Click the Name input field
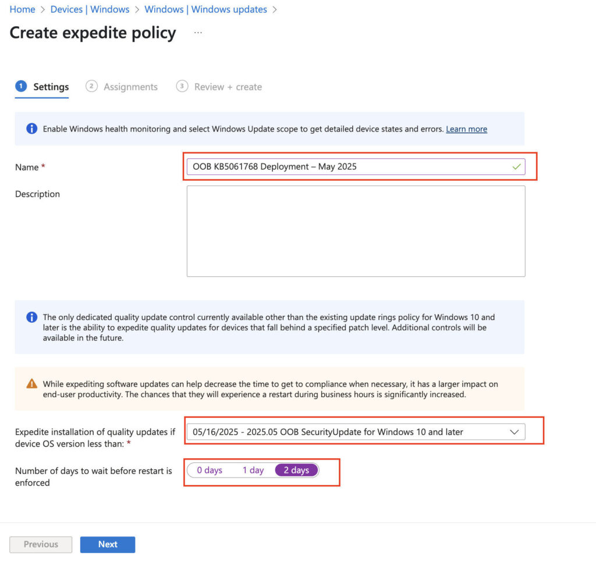 [x=349, y=167]
